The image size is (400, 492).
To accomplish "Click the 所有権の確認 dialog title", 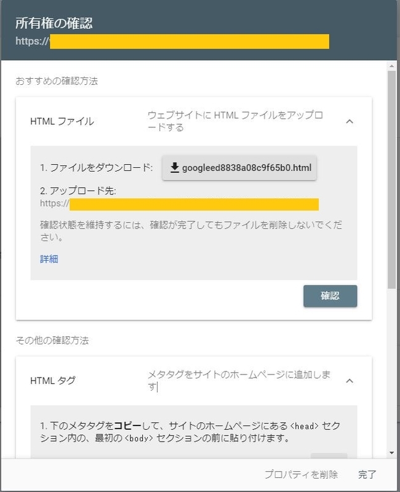I will (54, 23).
